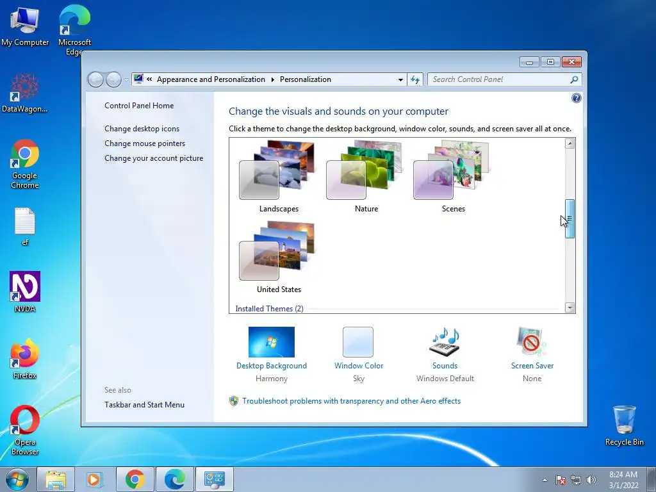This screenshot has height=492, width=656.
Task: Launch Google Chrome desktop shortcut
Action: point(25,164)
